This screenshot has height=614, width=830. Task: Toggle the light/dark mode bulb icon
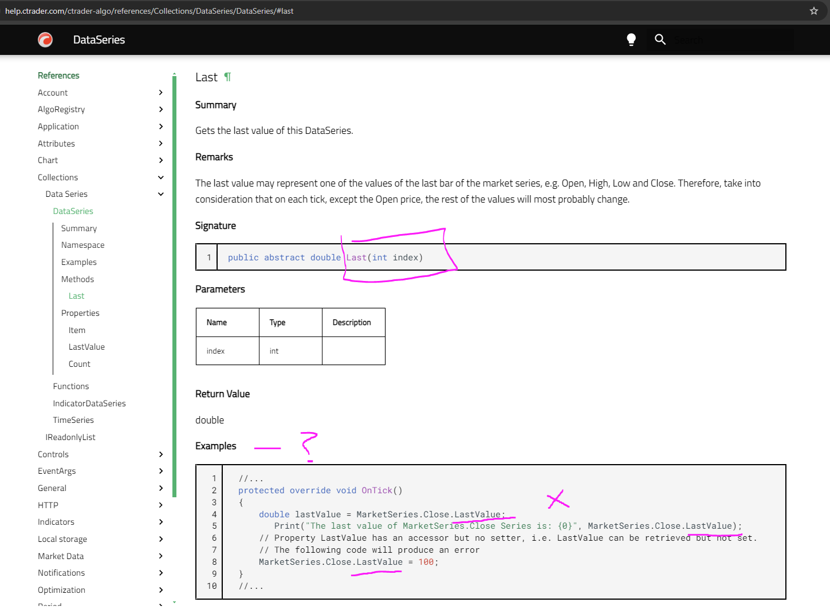click(631, 39)
